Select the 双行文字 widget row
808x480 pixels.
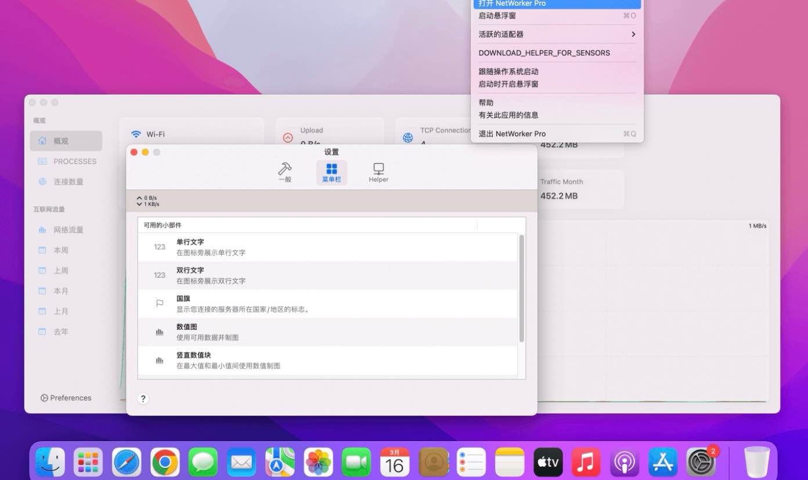(327, 275)
